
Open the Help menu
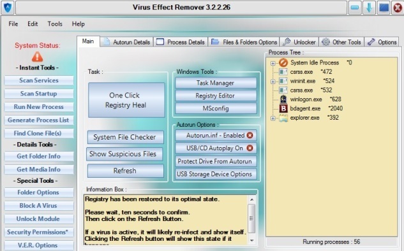[x=79, y=24]
